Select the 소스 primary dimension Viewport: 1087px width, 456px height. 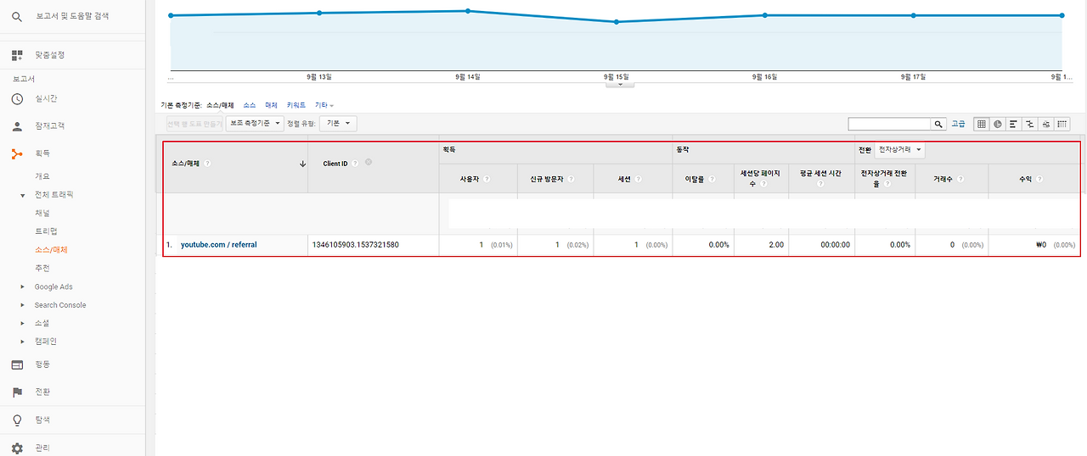[249, 105]
